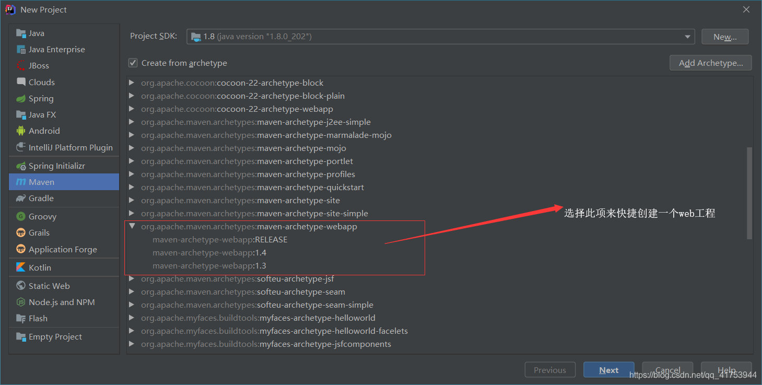Click the Clouds icon
The image size is (762, 385).
coord(21,82)
